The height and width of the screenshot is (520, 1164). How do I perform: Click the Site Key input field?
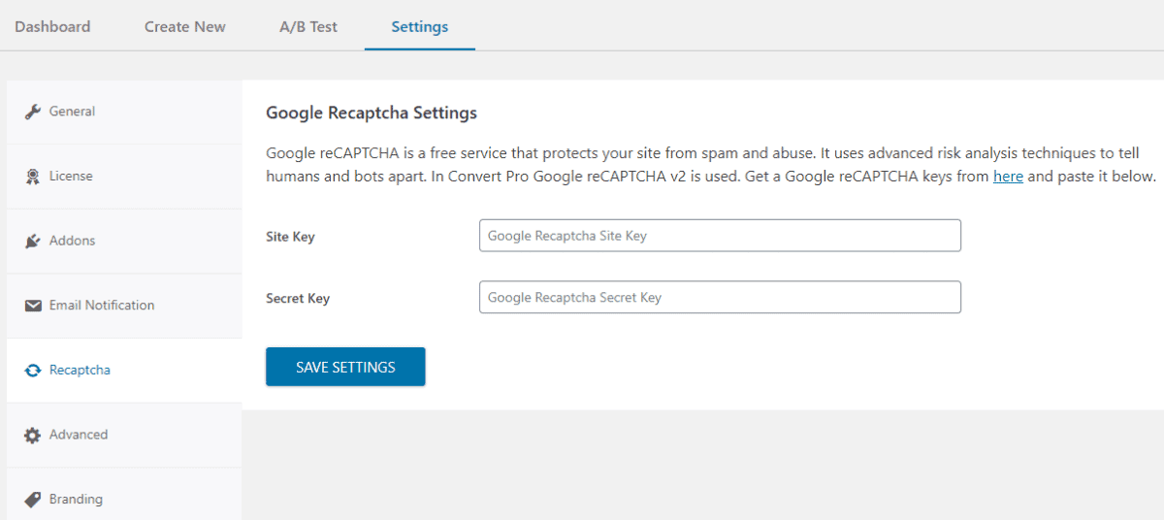click(x=720, y=236)
